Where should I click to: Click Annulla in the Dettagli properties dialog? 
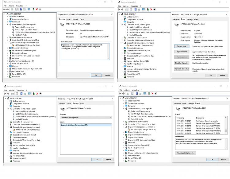(108, 159)
